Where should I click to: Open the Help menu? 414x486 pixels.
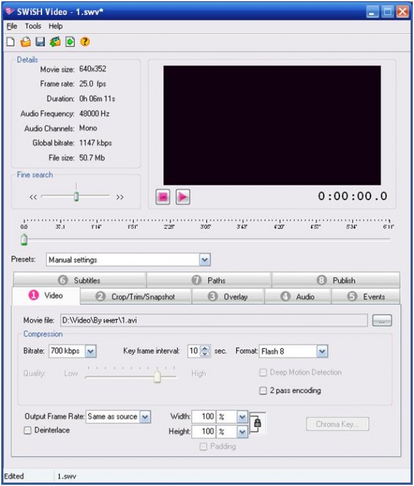click(56, 26)
